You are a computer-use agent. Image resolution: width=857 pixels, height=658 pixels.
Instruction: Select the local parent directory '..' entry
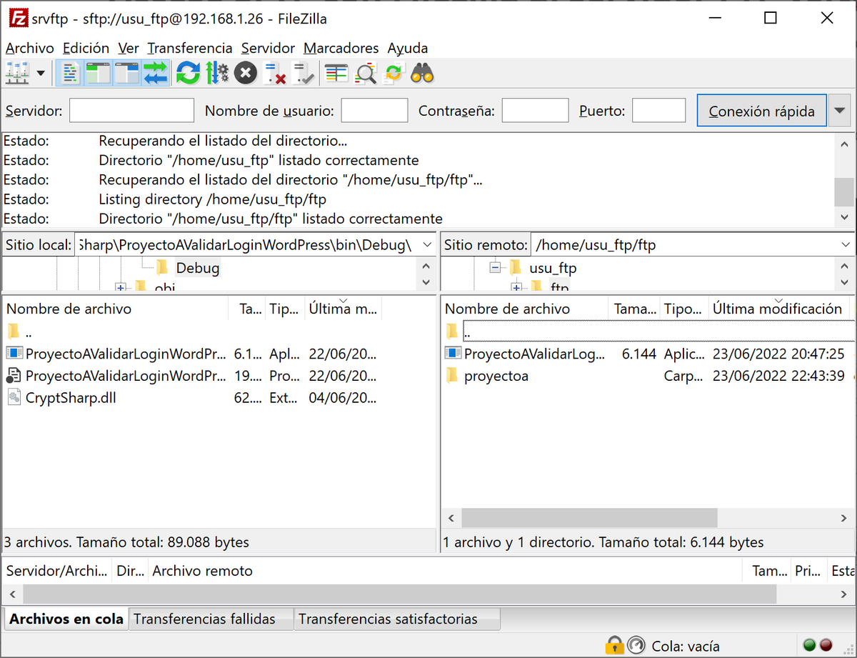(x=218, y=332)
